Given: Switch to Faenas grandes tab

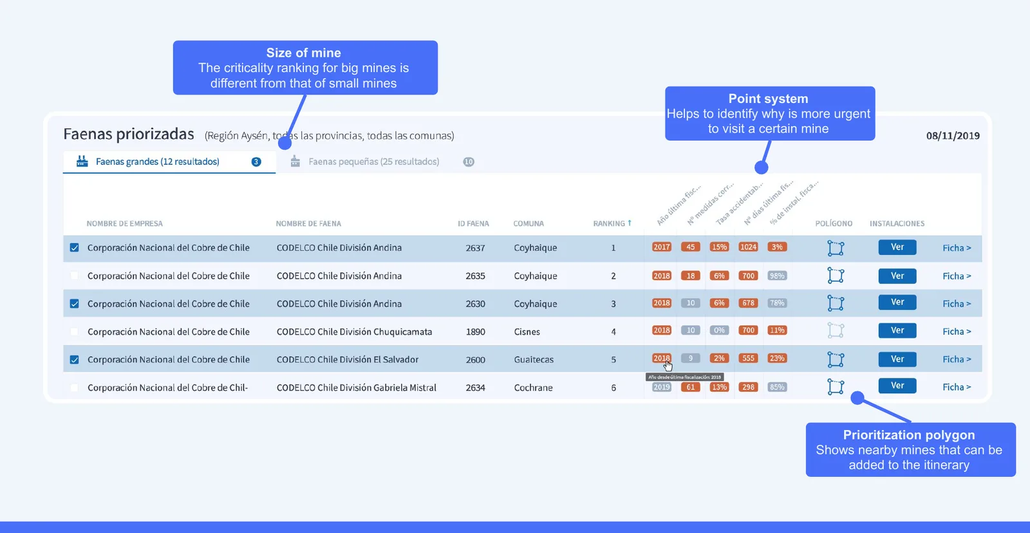Looking at the screenshot, I should [x=169, y=162].
